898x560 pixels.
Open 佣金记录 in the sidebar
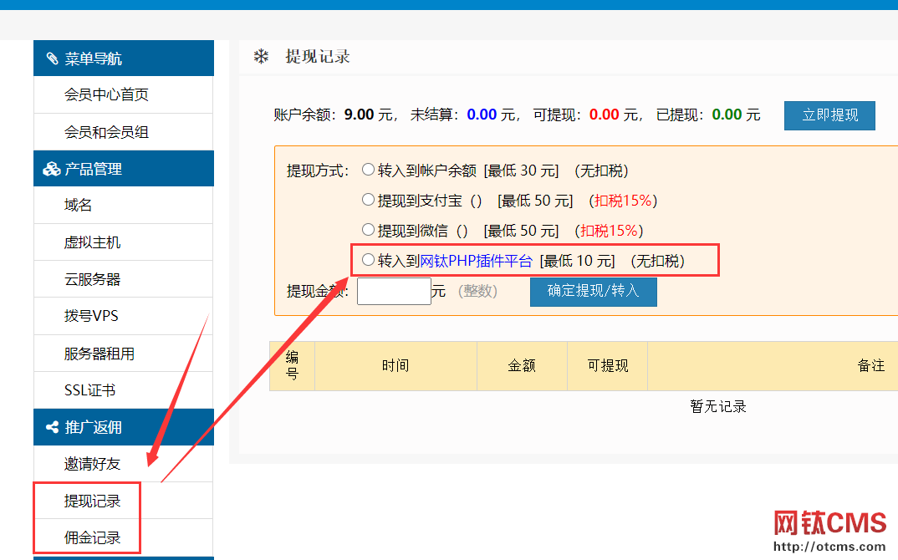point(92,537)
